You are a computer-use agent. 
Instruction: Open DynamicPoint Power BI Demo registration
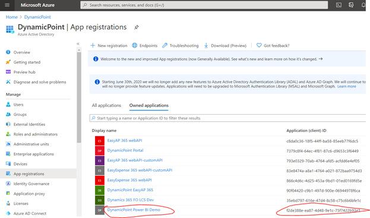[134, 210]
